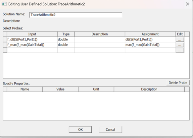This screenshot has width=193, height=138.
Task: Click the Input column header
Action: coord(32,34)
